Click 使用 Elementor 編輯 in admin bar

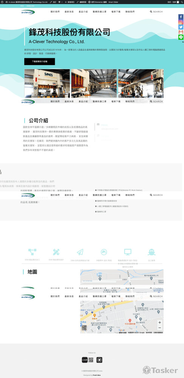pyautogui.click(x=97, y=2)
